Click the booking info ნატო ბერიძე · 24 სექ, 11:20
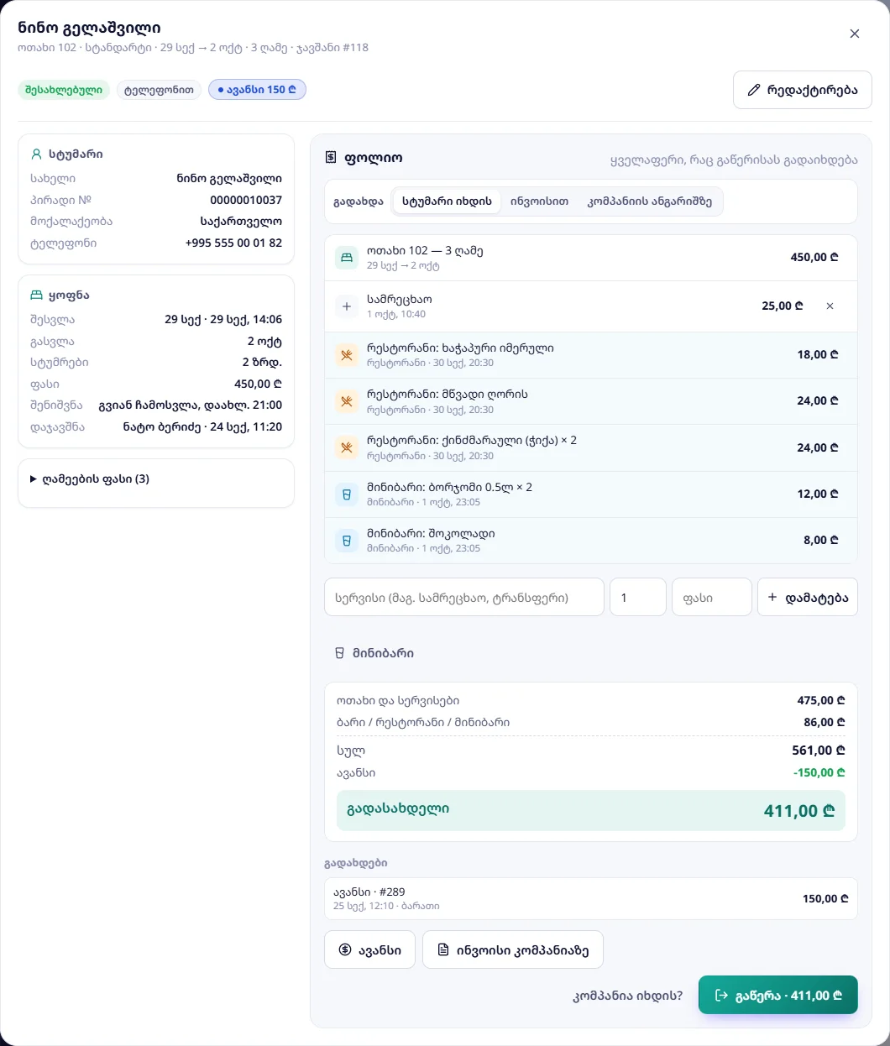 (x=202, y=426)
